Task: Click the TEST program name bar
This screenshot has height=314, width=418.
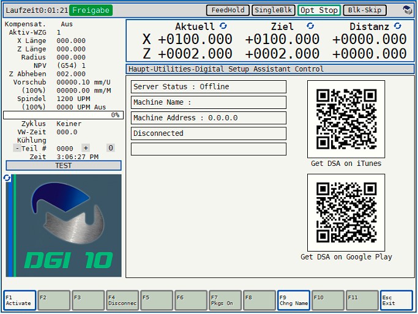Action: [x=64, y=165]
